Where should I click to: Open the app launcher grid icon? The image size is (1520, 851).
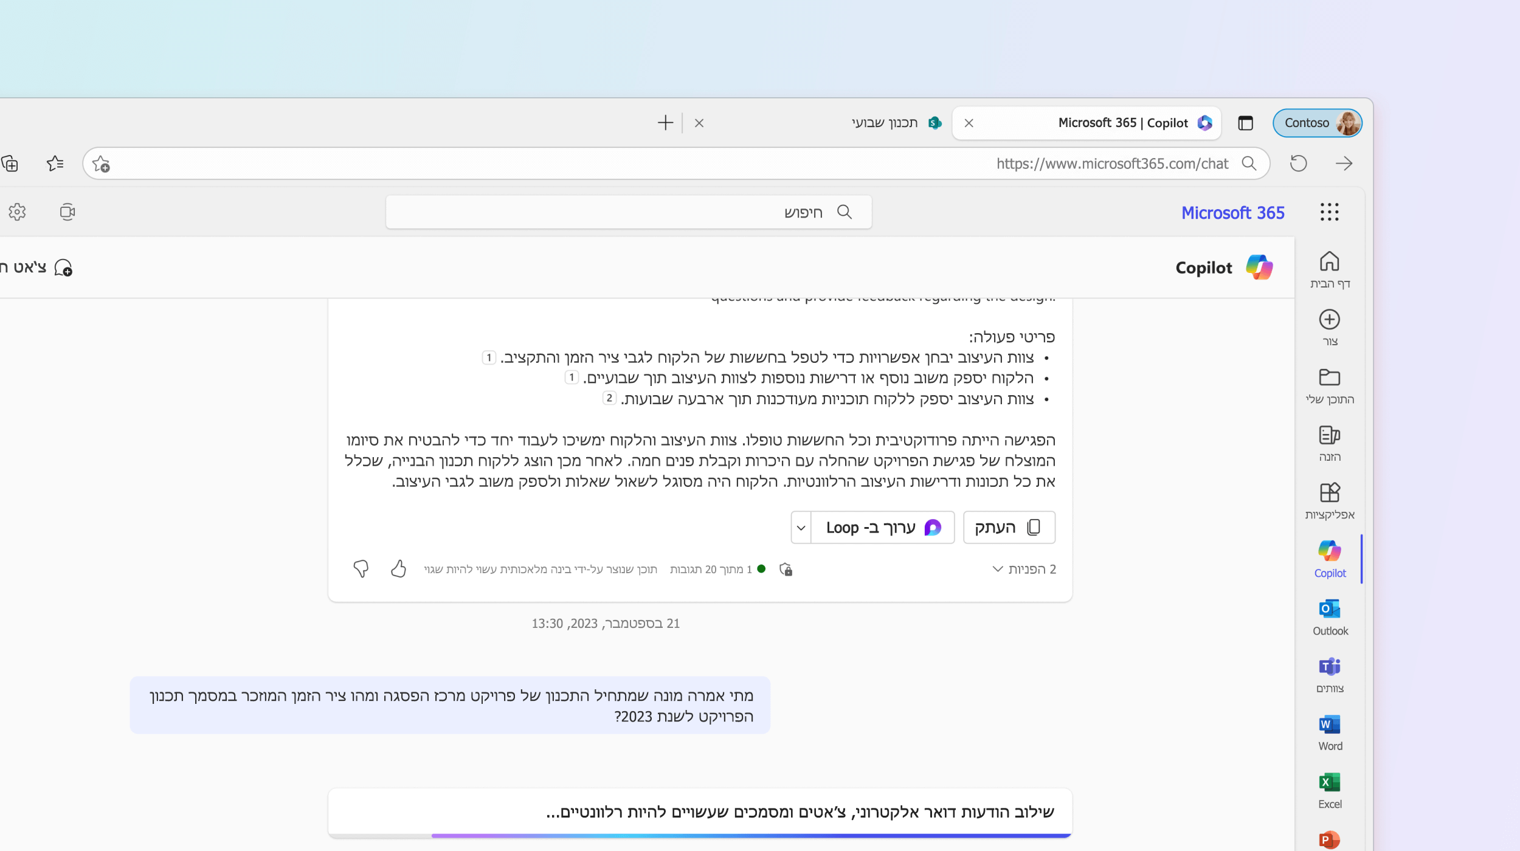[x=1329, y=212]
